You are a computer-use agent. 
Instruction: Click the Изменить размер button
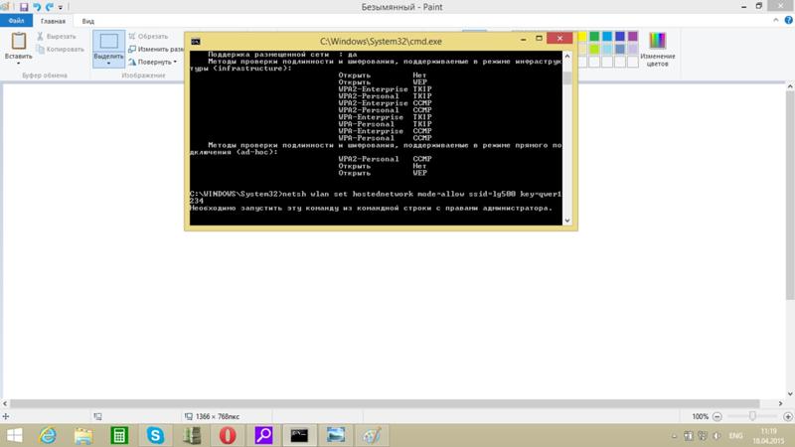pyautogui.click(x=156, y=49)
